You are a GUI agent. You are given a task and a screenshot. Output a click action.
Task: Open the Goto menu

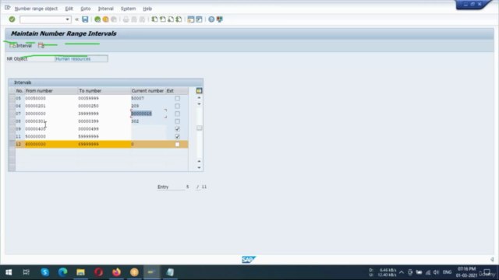click(85, 9)
